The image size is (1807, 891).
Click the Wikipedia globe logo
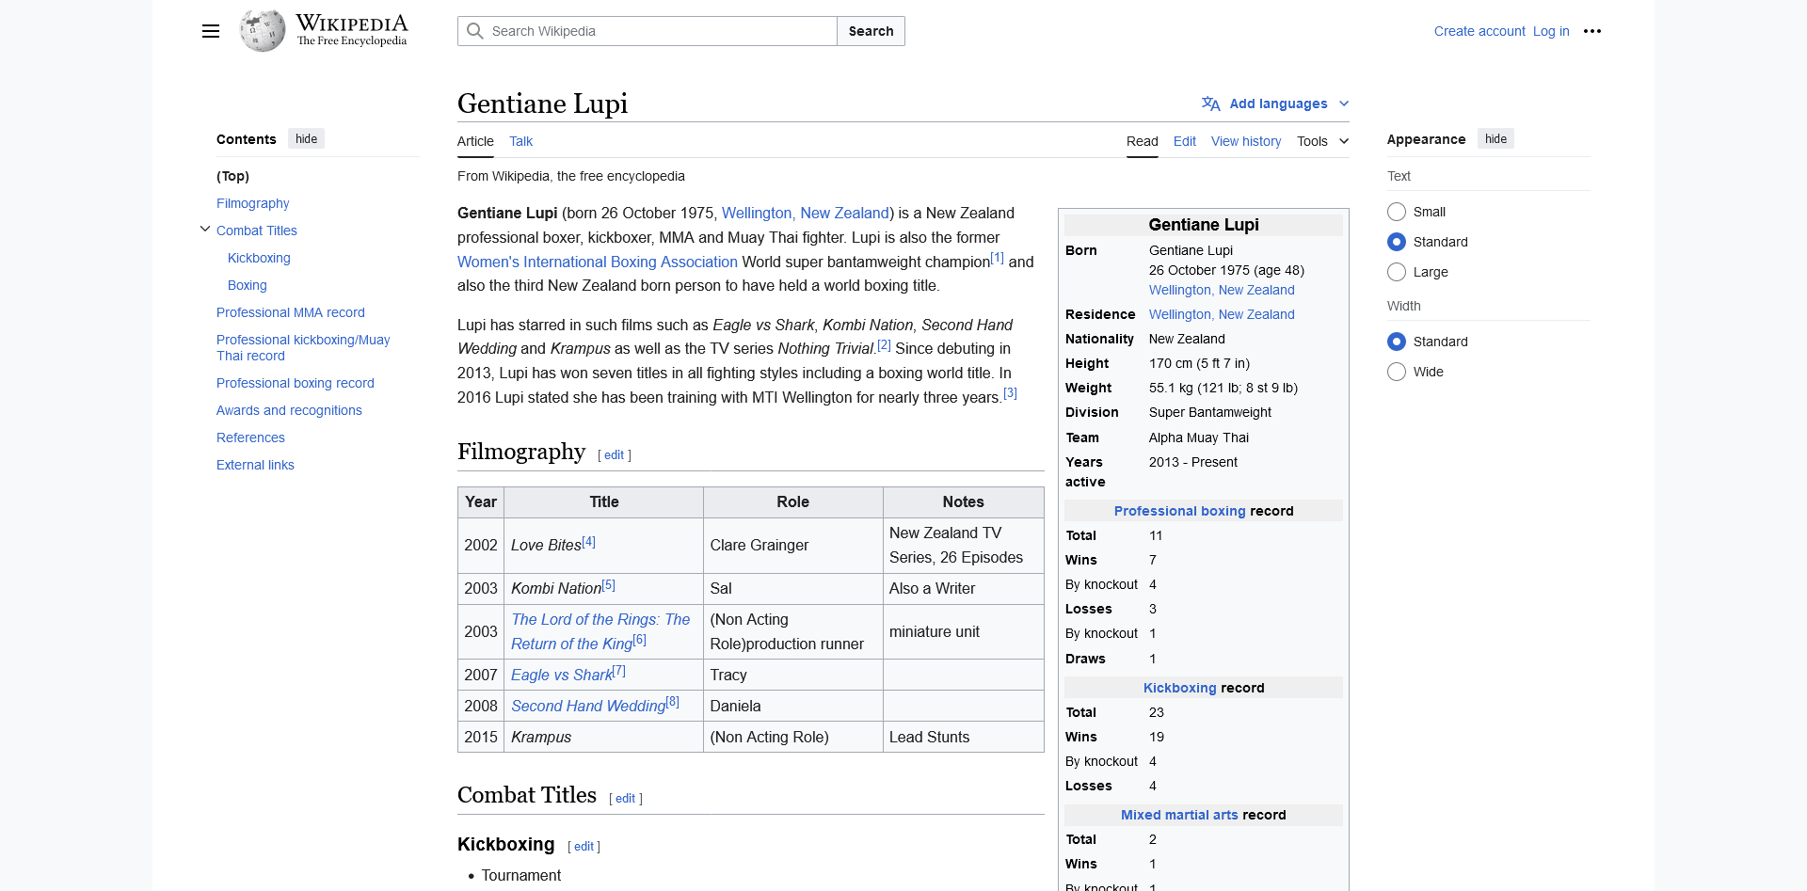point(262,31)
